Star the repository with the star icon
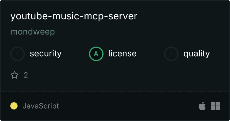 pos(15,75)
